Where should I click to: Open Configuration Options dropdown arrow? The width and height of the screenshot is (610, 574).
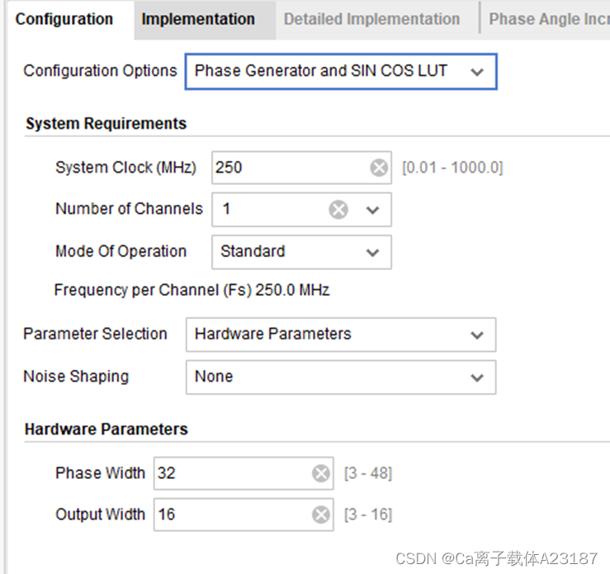[x=477, y=72]
